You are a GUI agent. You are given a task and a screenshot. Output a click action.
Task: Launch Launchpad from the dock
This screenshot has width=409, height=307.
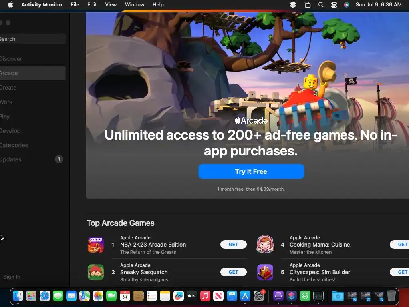31,296
